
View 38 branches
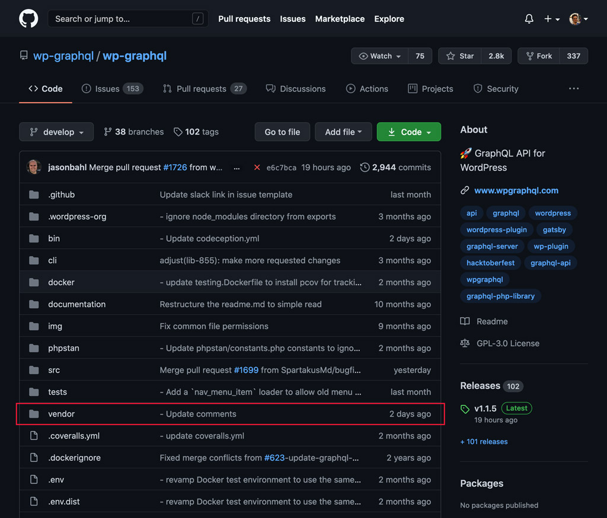133,132
